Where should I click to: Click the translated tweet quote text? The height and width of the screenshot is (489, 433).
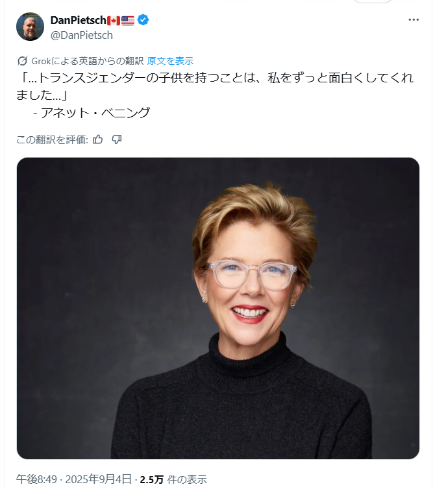pos(216,86)
